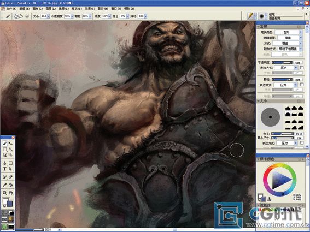Toggle invert checkbox beside size expression
310x232 pixels.
(x=302, y=142)
